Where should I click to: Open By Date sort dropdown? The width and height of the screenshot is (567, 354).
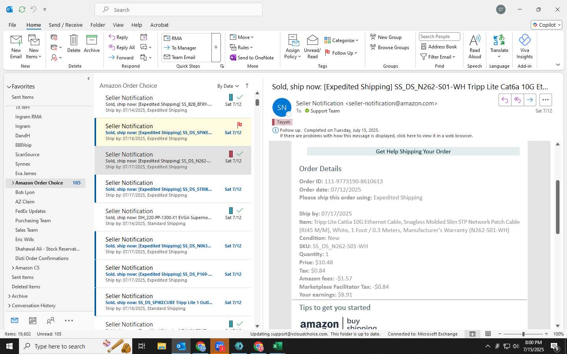point(228,86)
